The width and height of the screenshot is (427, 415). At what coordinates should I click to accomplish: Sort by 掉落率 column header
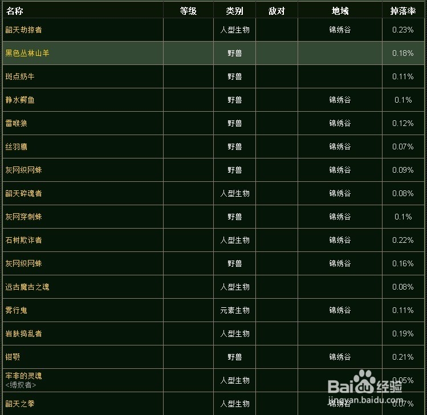pos(402,11)
